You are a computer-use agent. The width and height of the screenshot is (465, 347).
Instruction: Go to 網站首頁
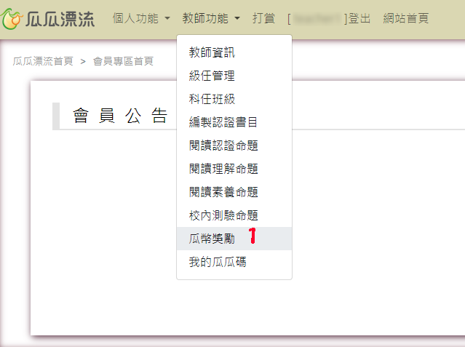pos(405,18)
